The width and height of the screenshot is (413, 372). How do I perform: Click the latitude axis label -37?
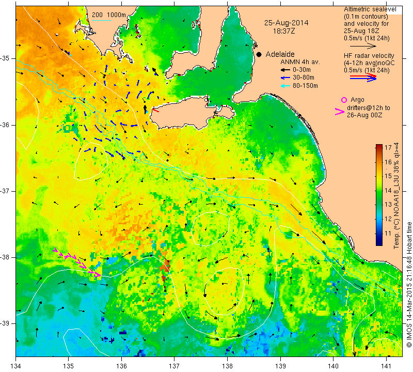pos(5,191)
